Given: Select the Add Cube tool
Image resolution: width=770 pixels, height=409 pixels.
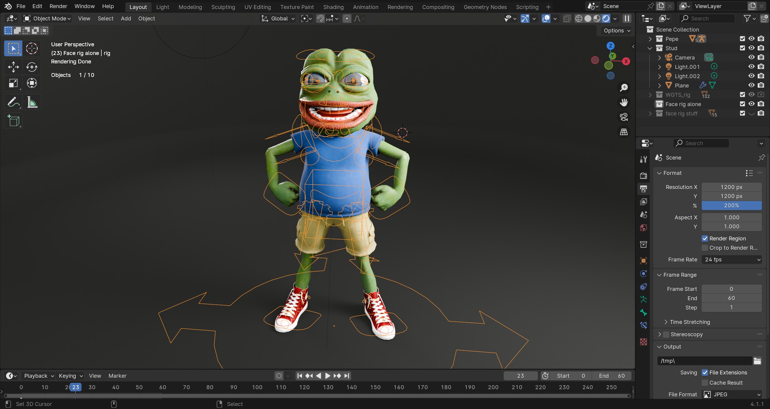Looking at the screenshot, I should [x=13, y=121].
